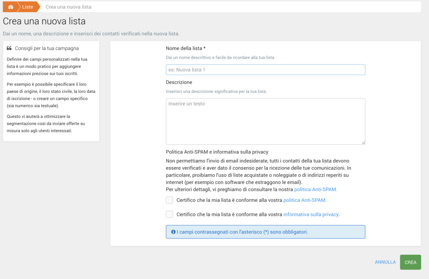Click the dashboard icon in the breadcrumb

click(x=10, y=7)
